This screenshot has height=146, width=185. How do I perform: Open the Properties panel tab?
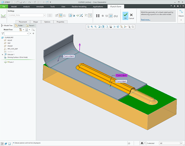pyautogui.click(x=60, y=22)
